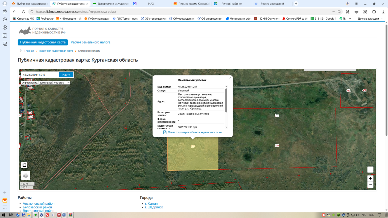Viewport: 388px width, 218px height.
Task: Expand Другие закладки bookmarks folder
Action: (x=370, y=19)
